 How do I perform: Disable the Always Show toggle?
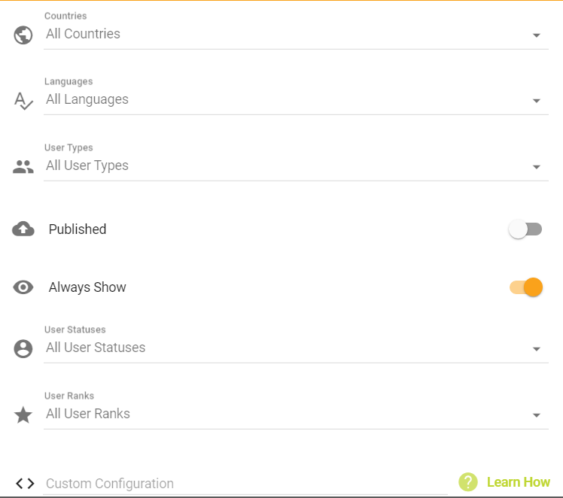point(526,287)
